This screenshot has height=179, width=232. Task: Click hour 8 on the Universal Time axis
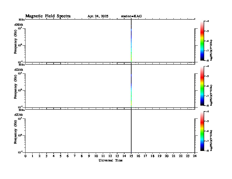(82, 156)
